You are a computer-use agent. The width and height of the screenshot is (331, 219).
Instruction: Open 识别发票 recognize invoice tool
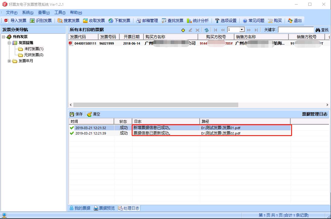point(41,21)
